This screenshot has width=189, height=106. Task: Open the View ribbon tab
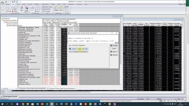(x=18, y=4)
